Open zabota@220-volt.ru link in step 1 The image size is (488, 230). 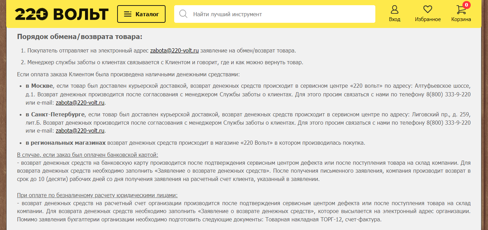coord(175,50)
